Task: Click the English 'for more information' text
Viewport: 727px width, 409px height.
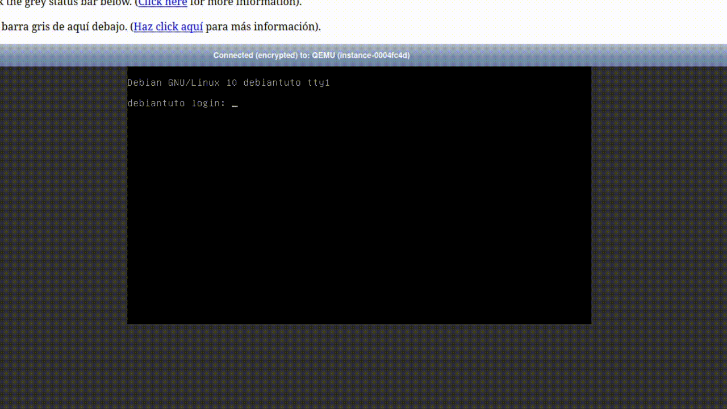Action: [243, 3]
